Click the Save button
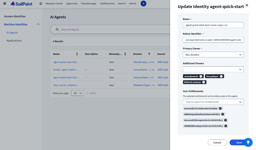This screenshot has height=150, width=256. [x=239, y=142]
